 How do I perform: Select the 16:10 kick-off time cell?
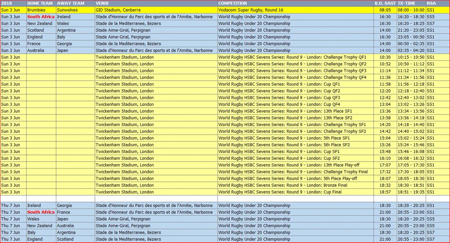pyautogui.click(x=384, y=159)
